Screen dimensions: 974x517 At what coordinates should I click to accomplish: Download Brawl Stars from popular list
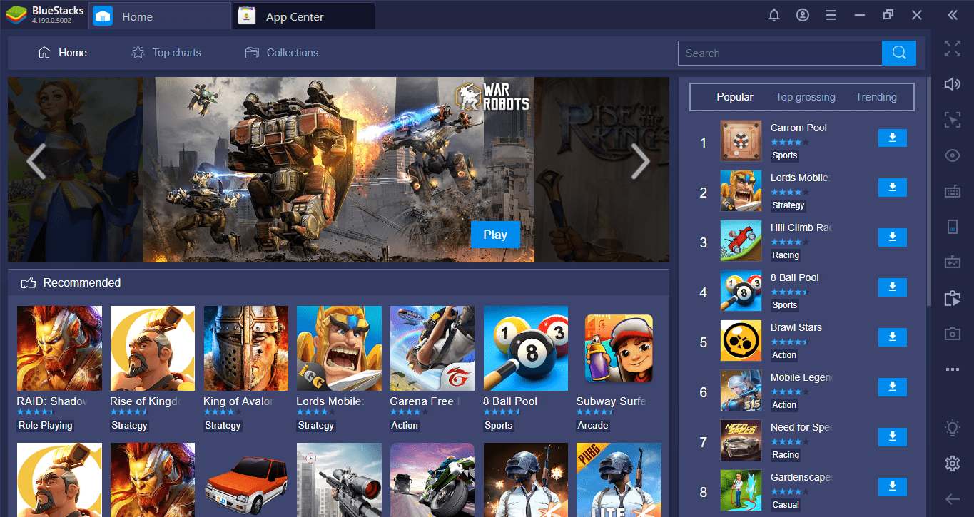(x=892, y=337)
